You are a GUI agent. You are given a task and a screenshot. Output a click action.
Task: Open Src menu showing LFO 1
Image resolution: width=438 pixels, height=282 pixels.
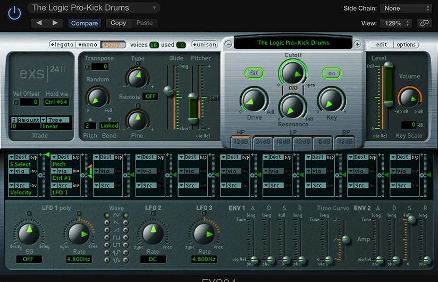coord(62,185)
